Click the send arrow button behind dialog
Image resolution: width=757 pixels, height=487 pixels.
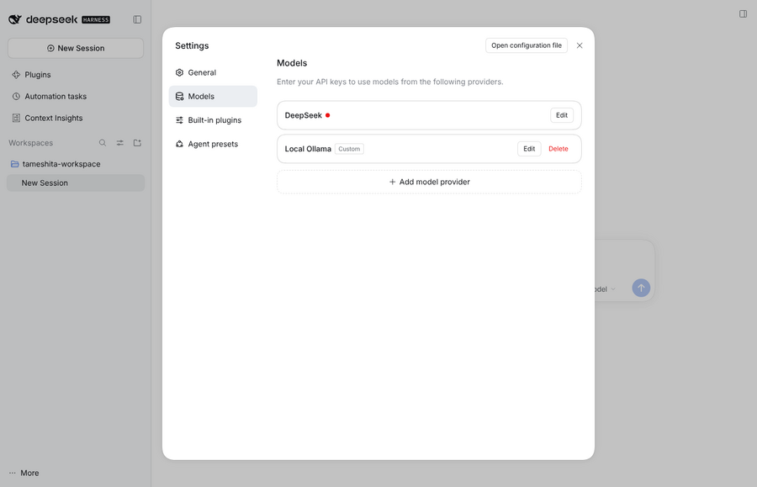[641, 288]
